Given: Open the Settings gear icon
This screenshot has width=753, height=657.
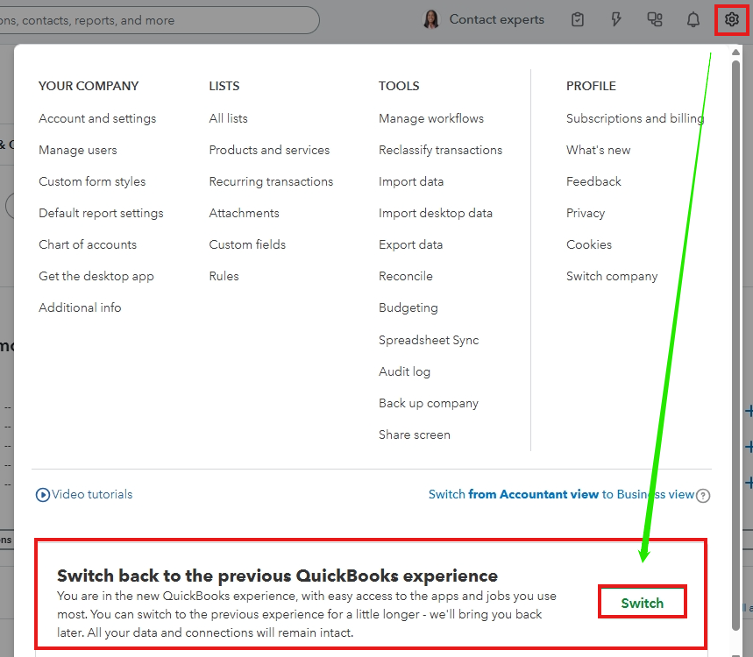Looking at the screenshot, I should click(x=732, y=19).
